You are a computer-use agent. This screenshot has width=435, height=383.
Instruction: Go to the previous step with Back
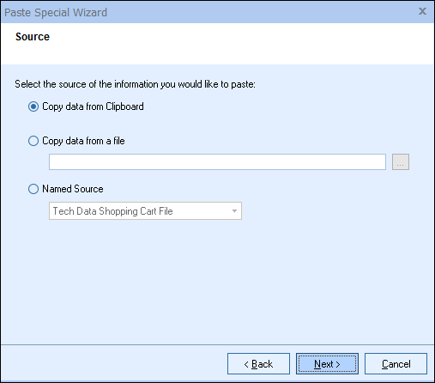click(258, 364)
